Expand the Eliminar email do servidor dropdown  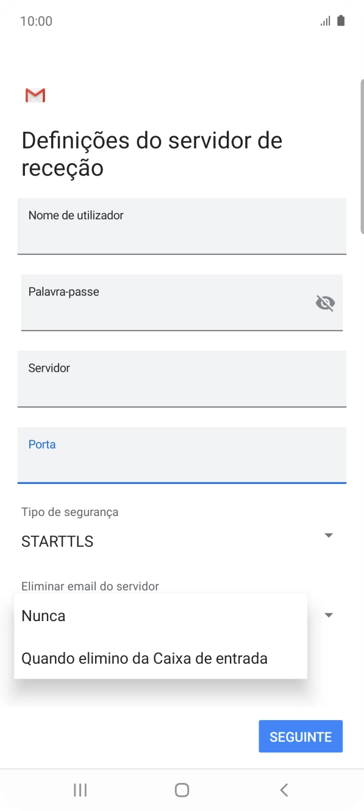pyautogui.click(x=328, y=616)
